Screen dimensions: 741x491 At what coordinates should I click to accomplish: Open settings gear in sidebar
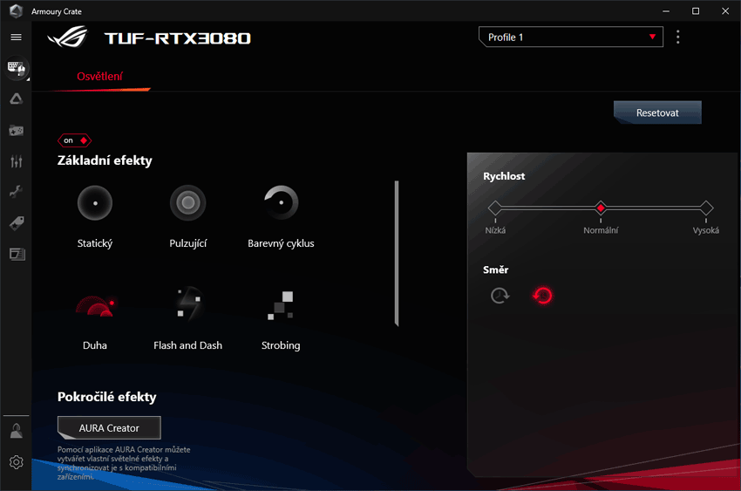(16, 461)
